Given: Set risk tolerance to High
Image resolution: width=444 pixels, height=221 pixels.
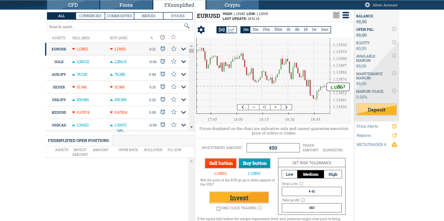Looking at the screenshot, I should pos(332,174).
